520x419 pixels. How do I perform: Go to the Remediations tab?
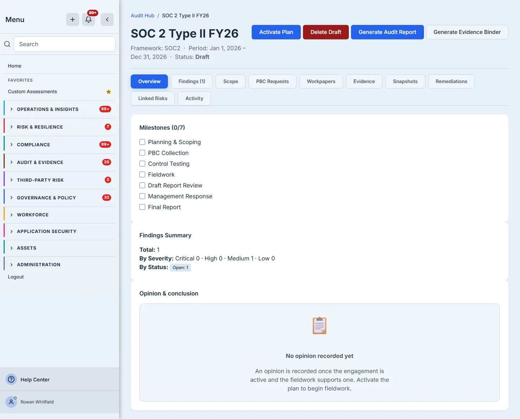[x=451, y=81]
